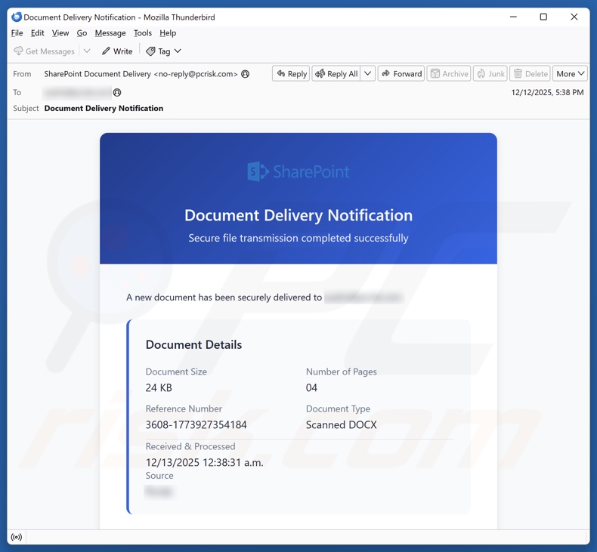The height and width of the screenshot is (552, 597).
Task: Open the View menu
Action: (x=60, y=33)
